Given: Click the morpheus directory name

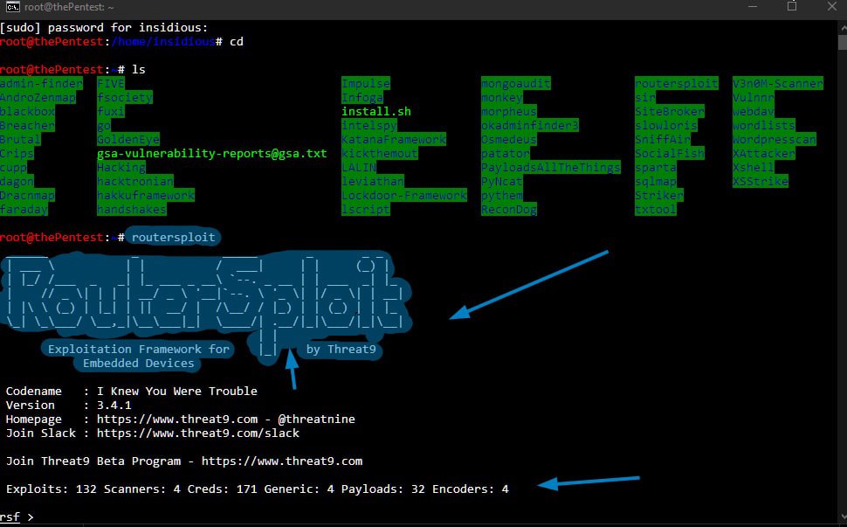Looking at the screenshot, I should (x=509, y=111).
